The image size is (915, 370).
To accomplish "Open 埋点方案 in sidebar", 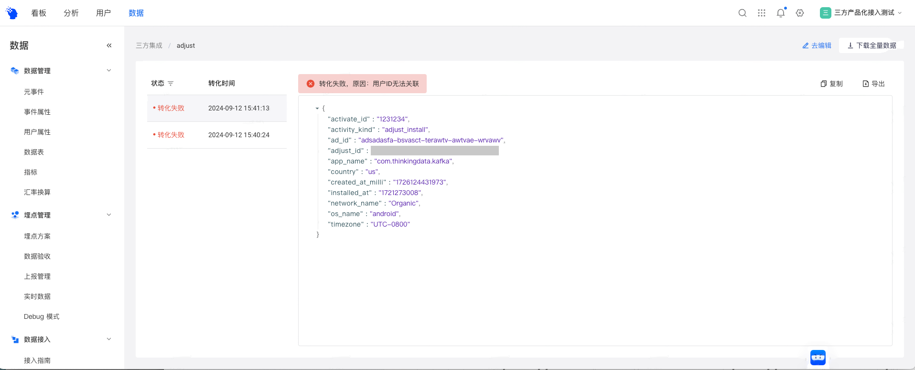I will pos(37,236).
